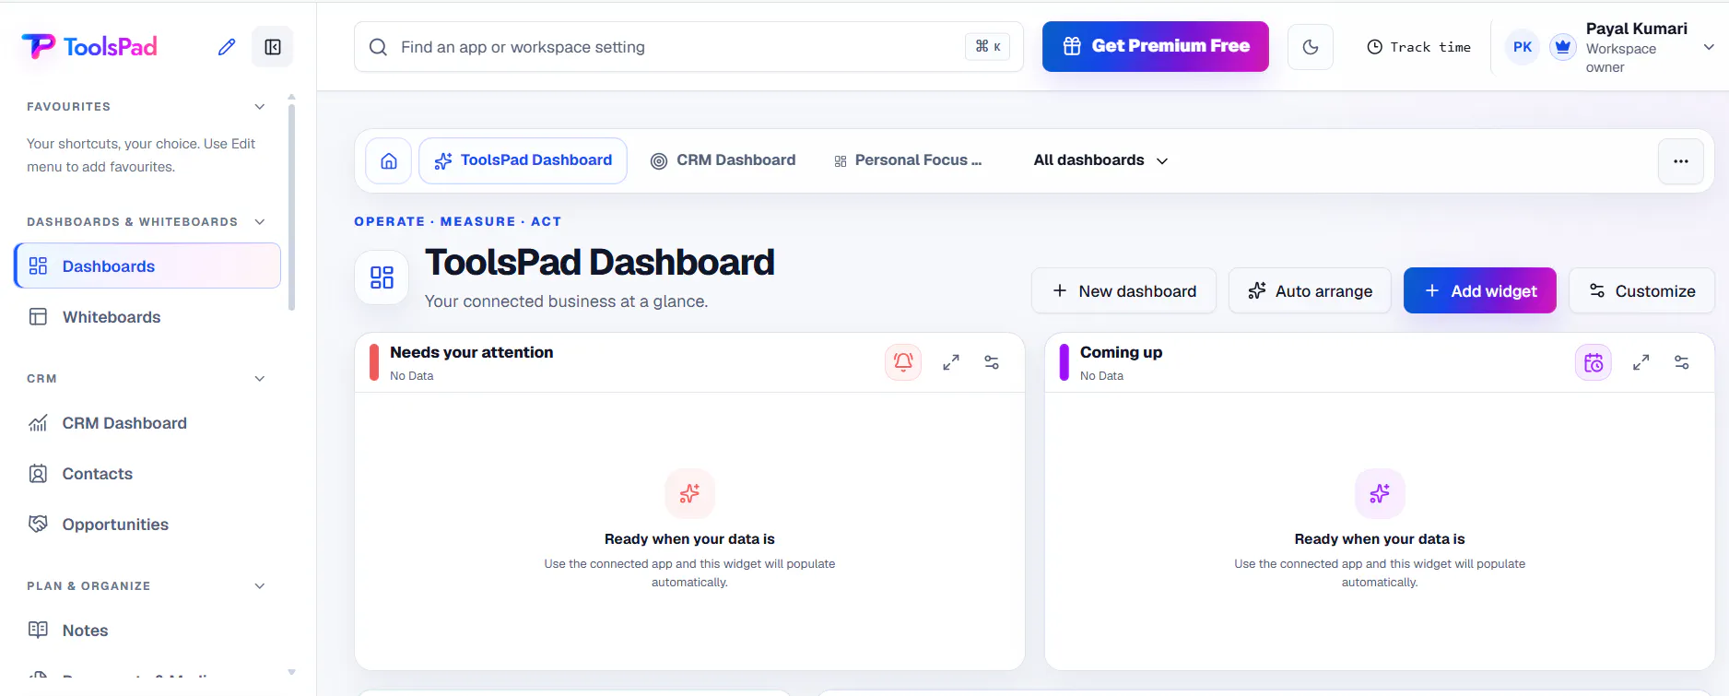This screenshot has height=696, width=1729.
Task: Collapse the Favourites section
Action: point(260,107)
